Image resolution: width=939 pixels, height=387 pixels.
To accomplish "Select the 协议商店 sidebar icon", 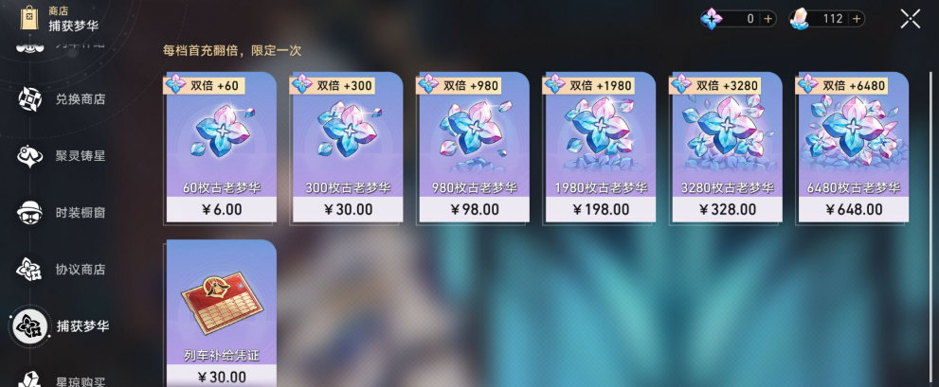I will pyautogui.click(x=28, y=270).
